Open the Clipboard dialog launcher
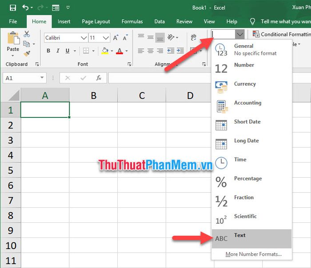The width and height of the screenshot is (311, 268). (37, 64)
